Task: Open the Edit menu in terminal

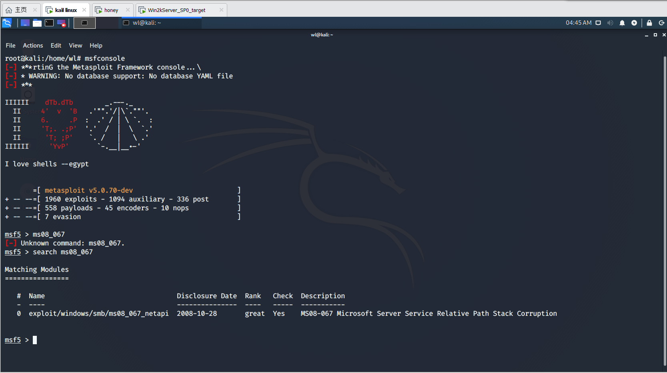Action: click(56, 46)
